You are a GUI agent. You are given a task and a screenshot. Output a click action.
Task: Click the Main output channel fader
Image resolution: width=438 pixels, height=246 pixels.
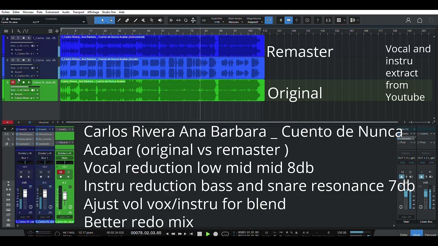406,194
